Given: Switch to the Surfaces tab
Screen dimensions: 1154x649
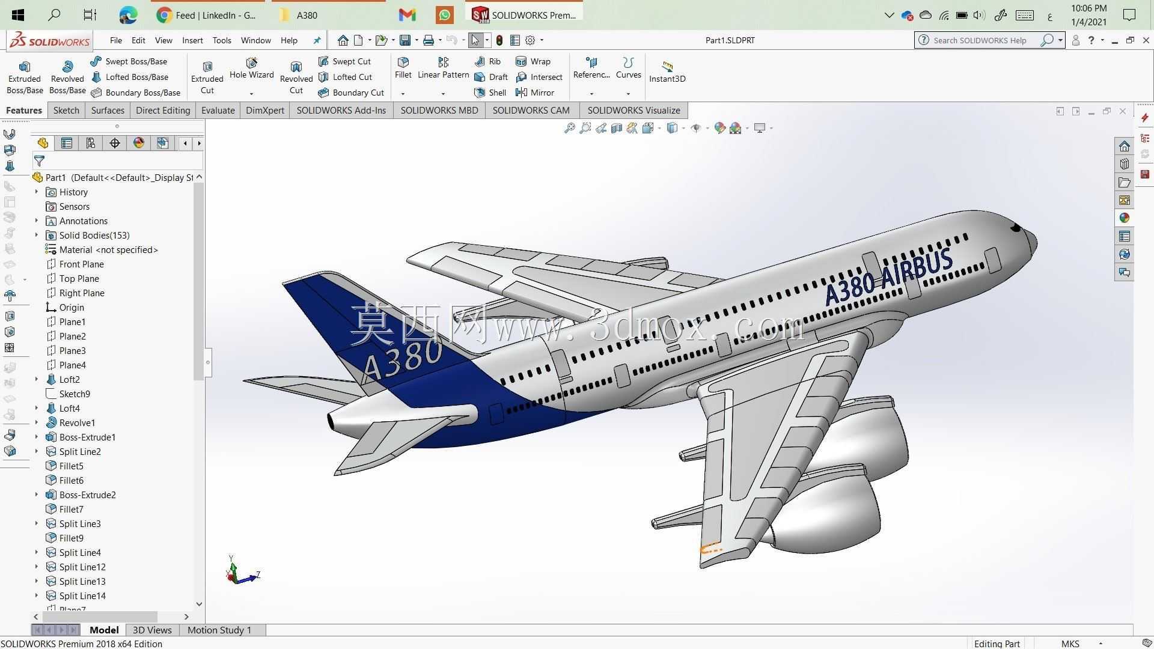Looking at the screenshot, I should [108, 111].
